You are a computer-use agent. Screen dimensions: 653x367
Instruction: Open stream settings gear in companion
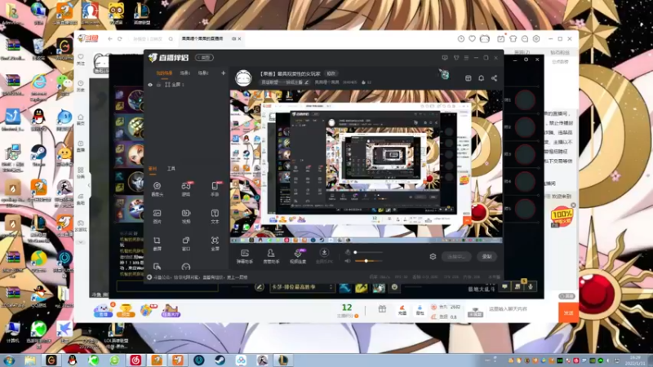click(x=433, y=256)
